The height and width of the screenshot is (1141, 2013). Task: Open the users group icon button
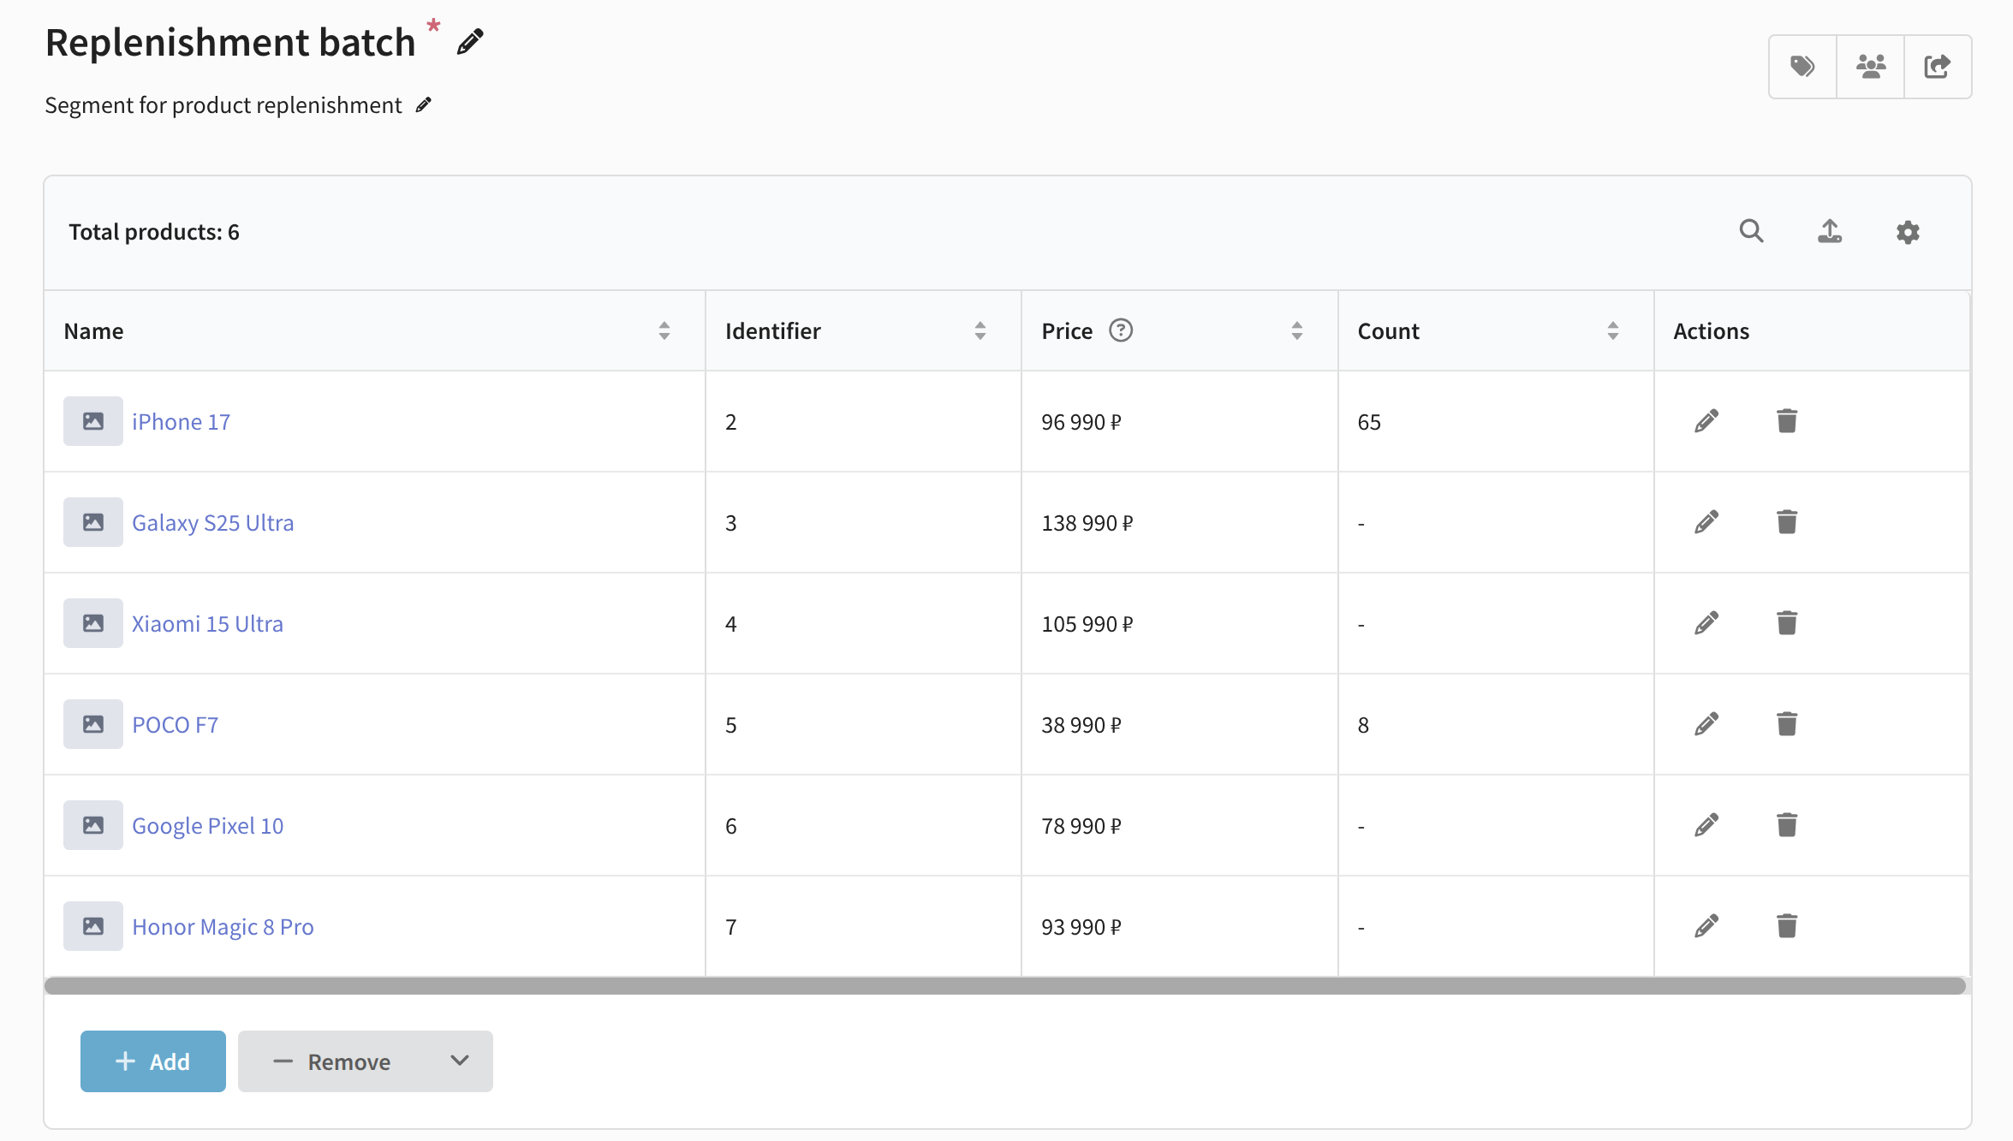click(x=1871, y=67)
